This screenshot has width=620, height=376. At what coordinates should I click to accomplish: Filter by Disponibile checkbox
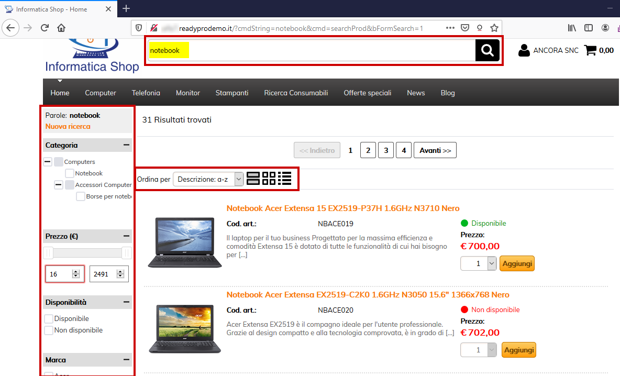coord(49,319)
